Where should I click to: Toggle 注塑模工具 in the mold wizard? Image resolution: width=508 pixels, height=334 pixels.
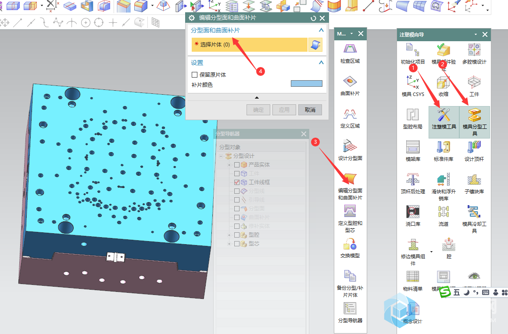coord(444,118)
